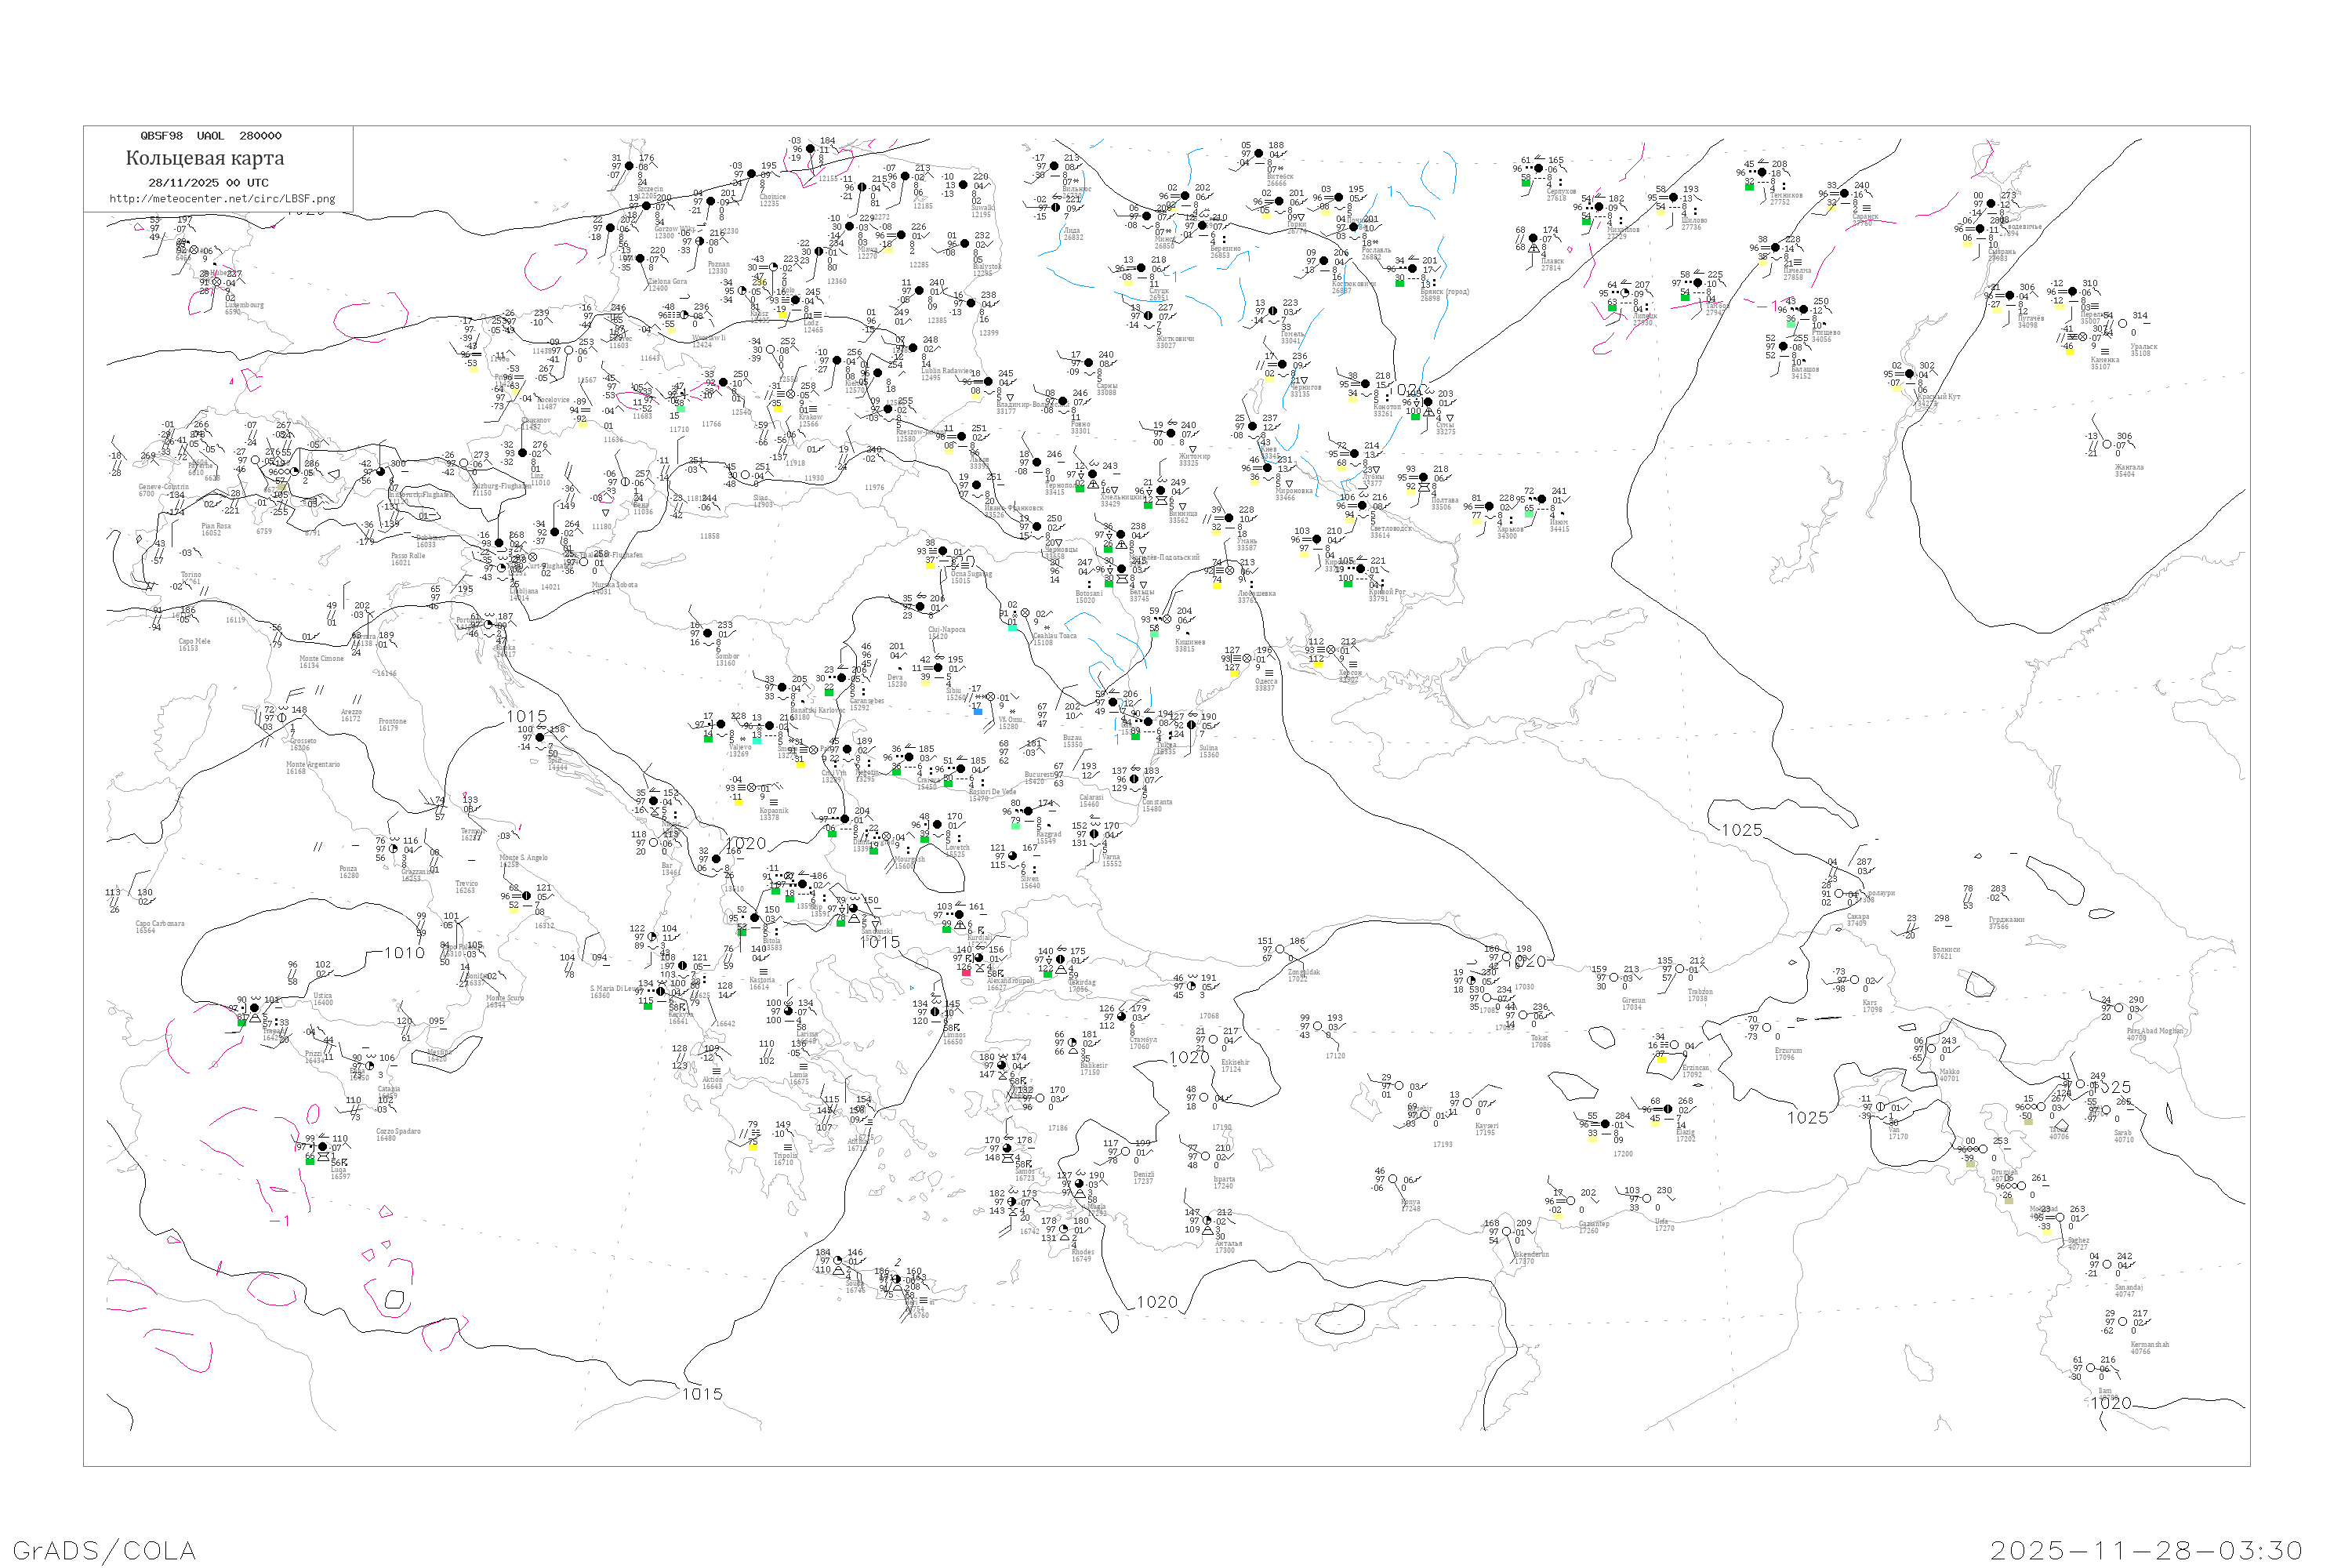
Task: Click the 'Кольцевая карта' map title
Action: pos(205,158)
